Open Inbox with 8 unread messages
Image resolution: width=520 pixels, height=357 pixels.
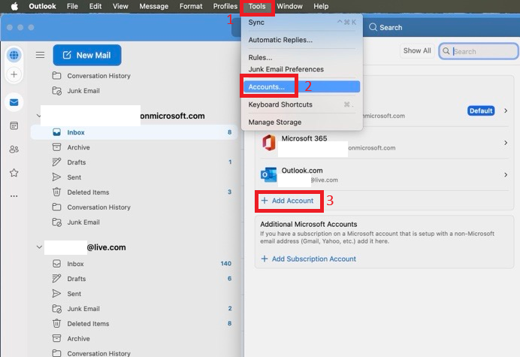[134, 132]
